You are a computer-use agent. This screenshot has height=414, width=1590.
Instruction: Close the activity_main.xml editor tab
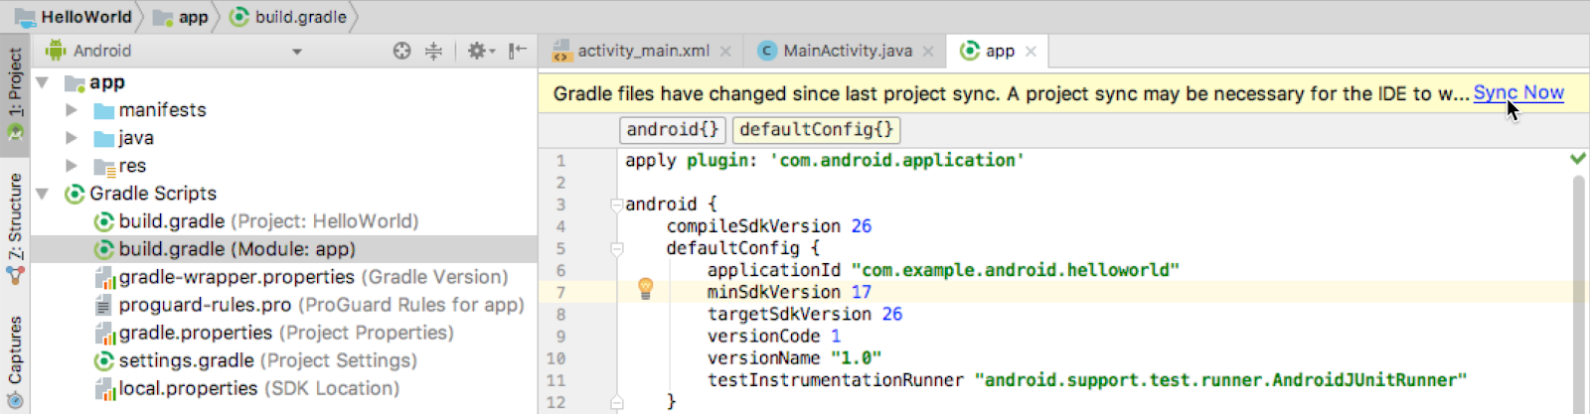click(x=725, y=52)
